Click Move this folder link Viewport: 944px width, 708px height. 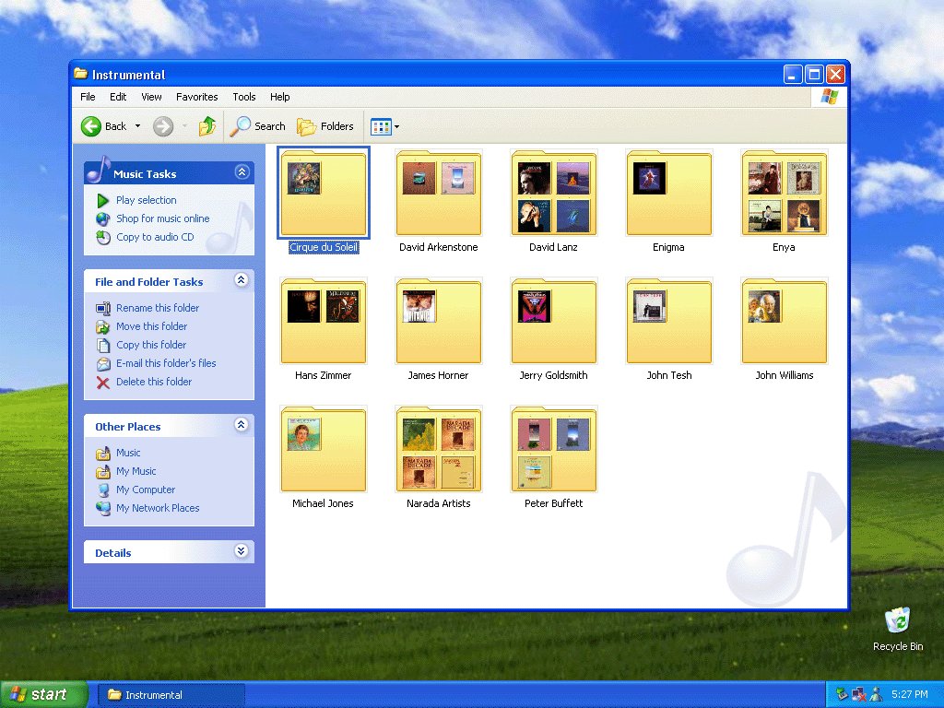coord(152,326)
